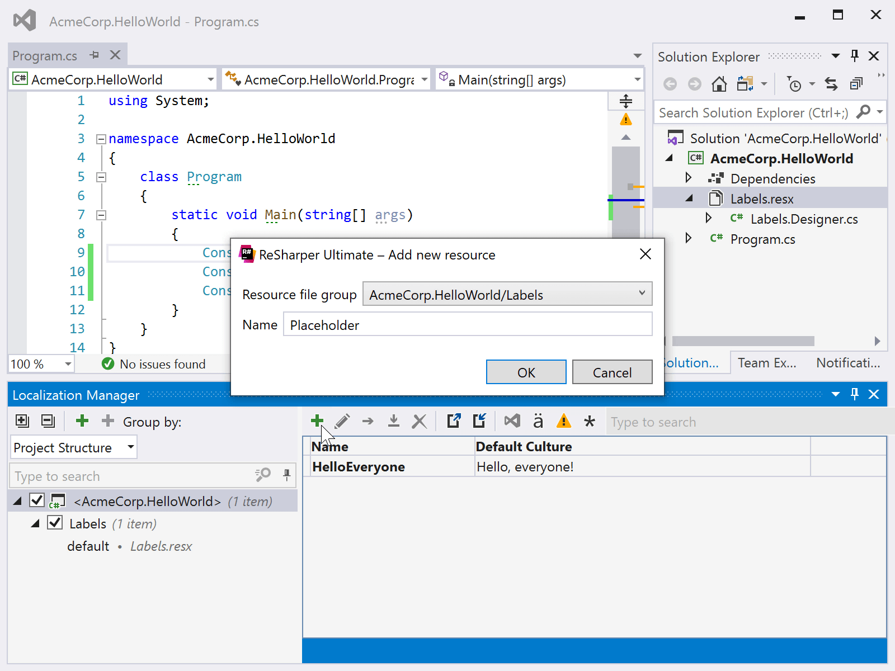Viewport: 895px width, 671px height.
Task: Collapse all nodes in the Localization Manager tree
Action: 48,420
